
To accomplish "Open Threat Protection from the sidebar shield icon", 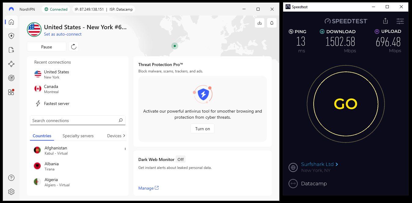I will (x=11, y=36).
